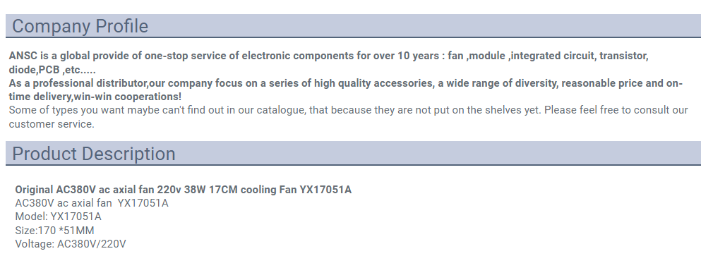This screenshot has height=256, width=701.
Task: Click the Model: YX17051A line
Action: pyautogui.click(x=58, y=217)
